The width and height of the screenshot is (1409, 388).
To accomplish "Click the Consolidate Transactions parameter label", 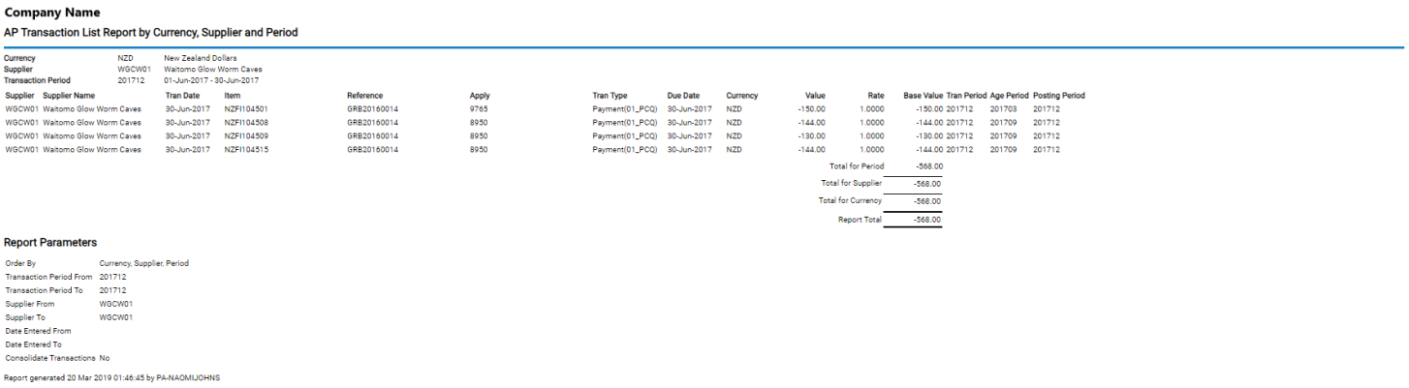I will coord(50,358).
